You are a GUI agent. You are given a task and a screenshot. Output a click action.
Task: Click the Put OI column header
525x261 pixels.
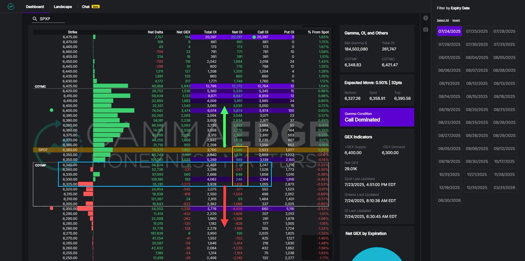click(289, 32)
